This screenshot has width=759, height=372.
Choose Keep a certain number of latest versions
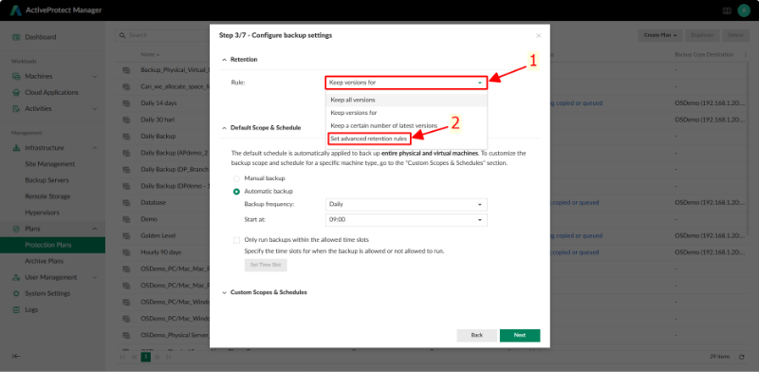pyautogui.click(x=406, y=125)
